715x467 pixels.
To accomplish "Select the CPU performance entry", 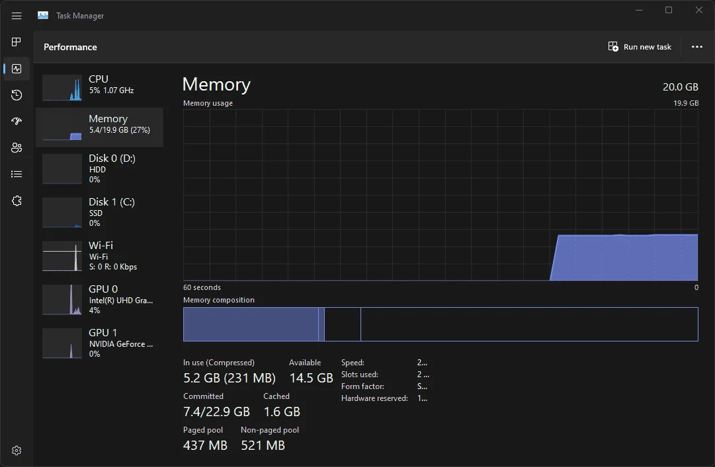I will click(x=99, y=87).
